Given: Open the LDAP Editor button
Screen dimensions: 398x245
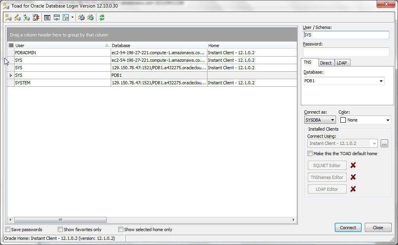Looking at the screenshot, I should 327,189.
